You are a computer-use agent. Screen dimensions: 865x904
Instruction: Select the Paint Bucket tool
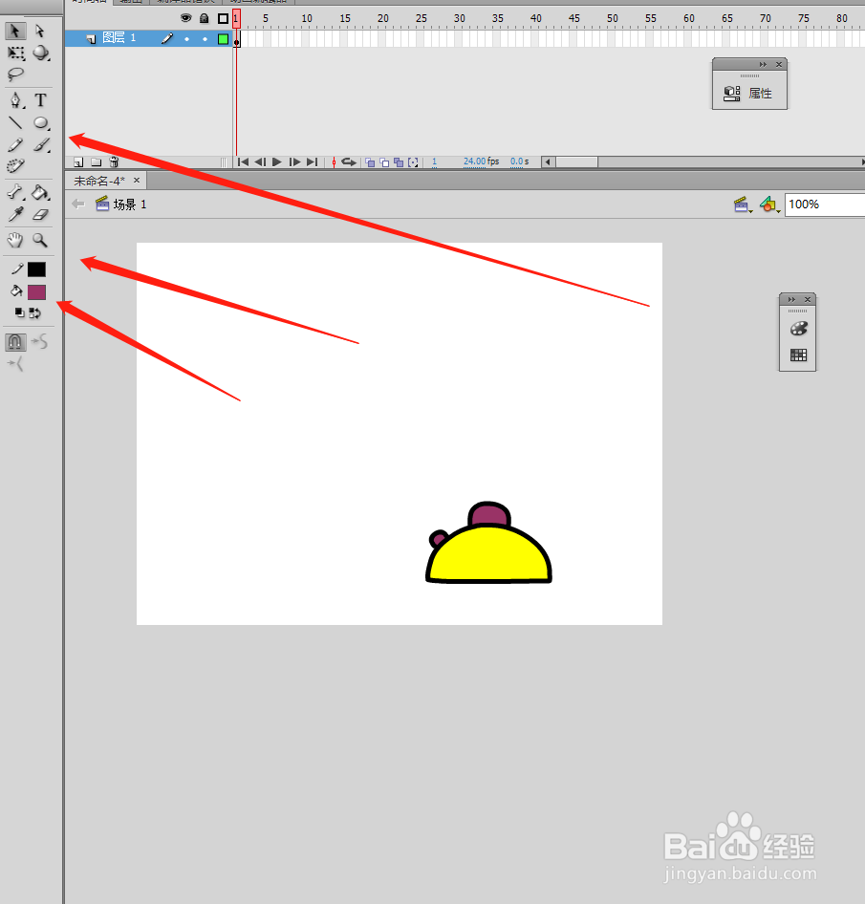point(40,191)
